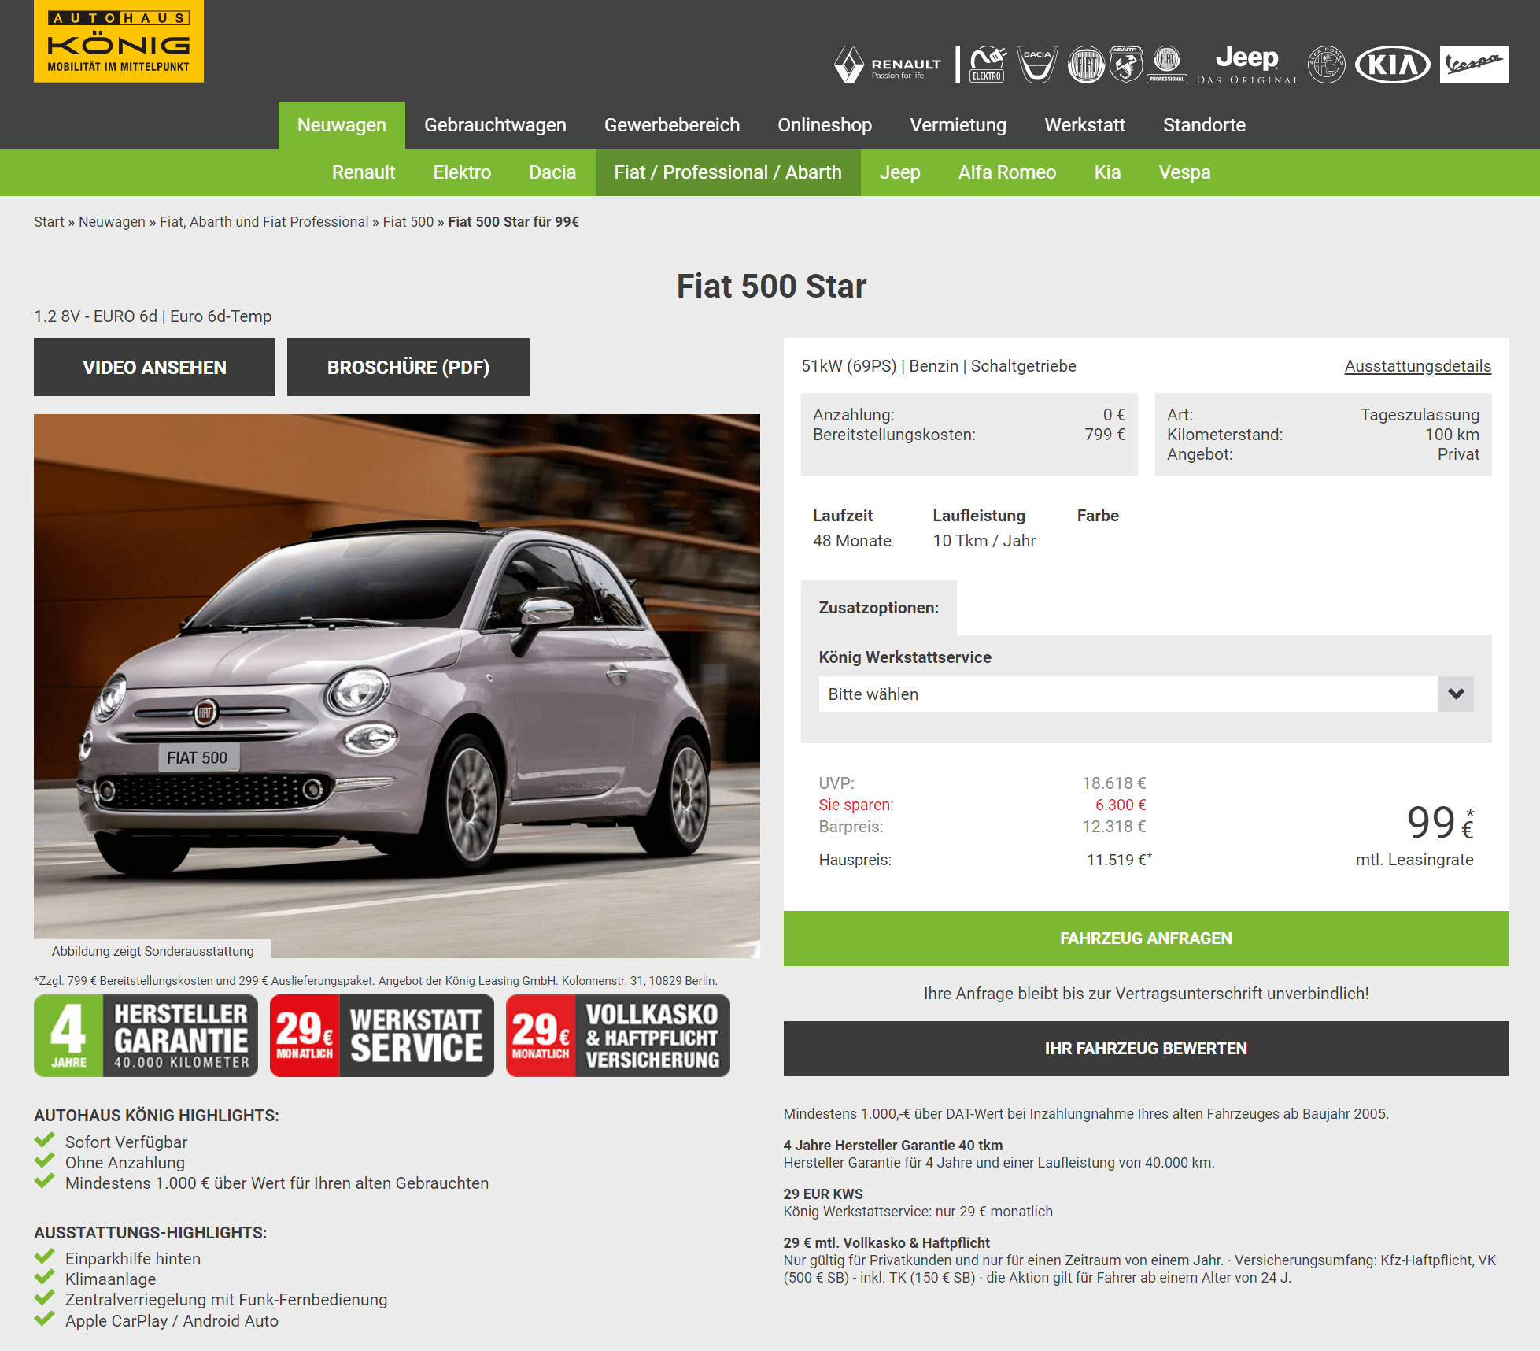Screen dimensions: 1540x1351
Task: Select Fiat / Professional / Abarth submenu tab
Action: [728, 172]
